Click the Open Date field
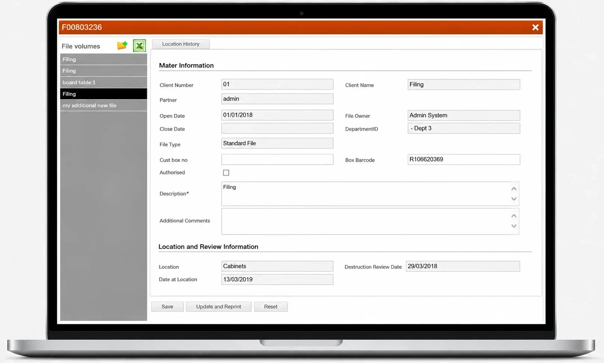The image size is (604, 363). 277,115
